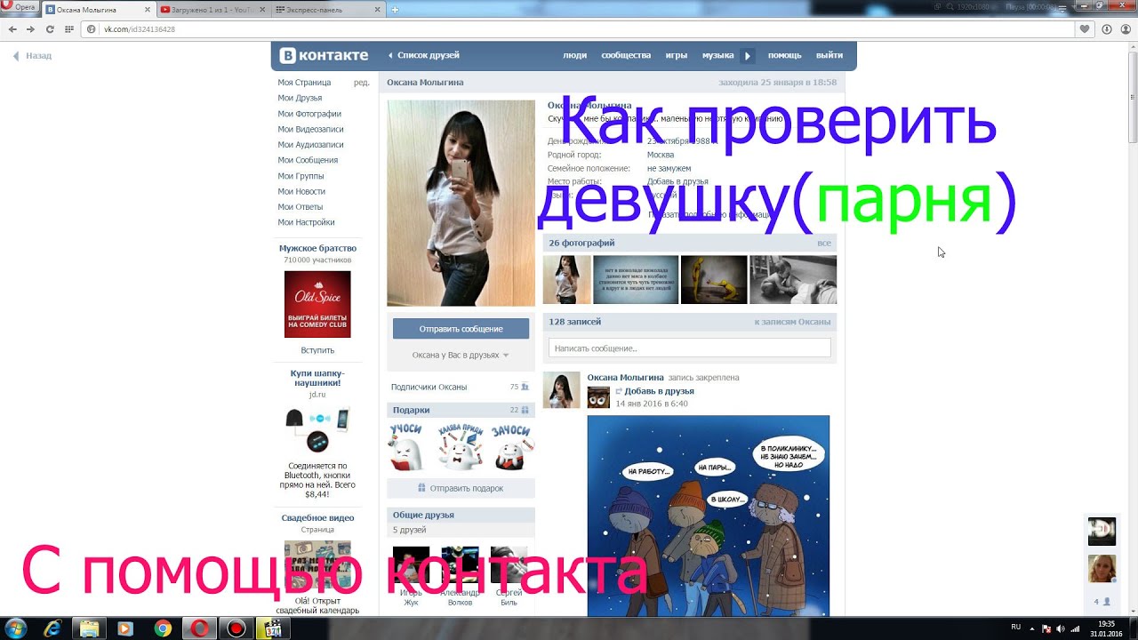Open Speed Dial grid icon in toolbar
The image size is (1138, 640).
pos(68,29)
